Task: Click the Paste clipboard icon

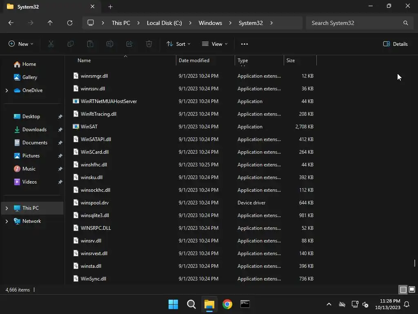Action: pyautogui.click(x=90, y=44)
